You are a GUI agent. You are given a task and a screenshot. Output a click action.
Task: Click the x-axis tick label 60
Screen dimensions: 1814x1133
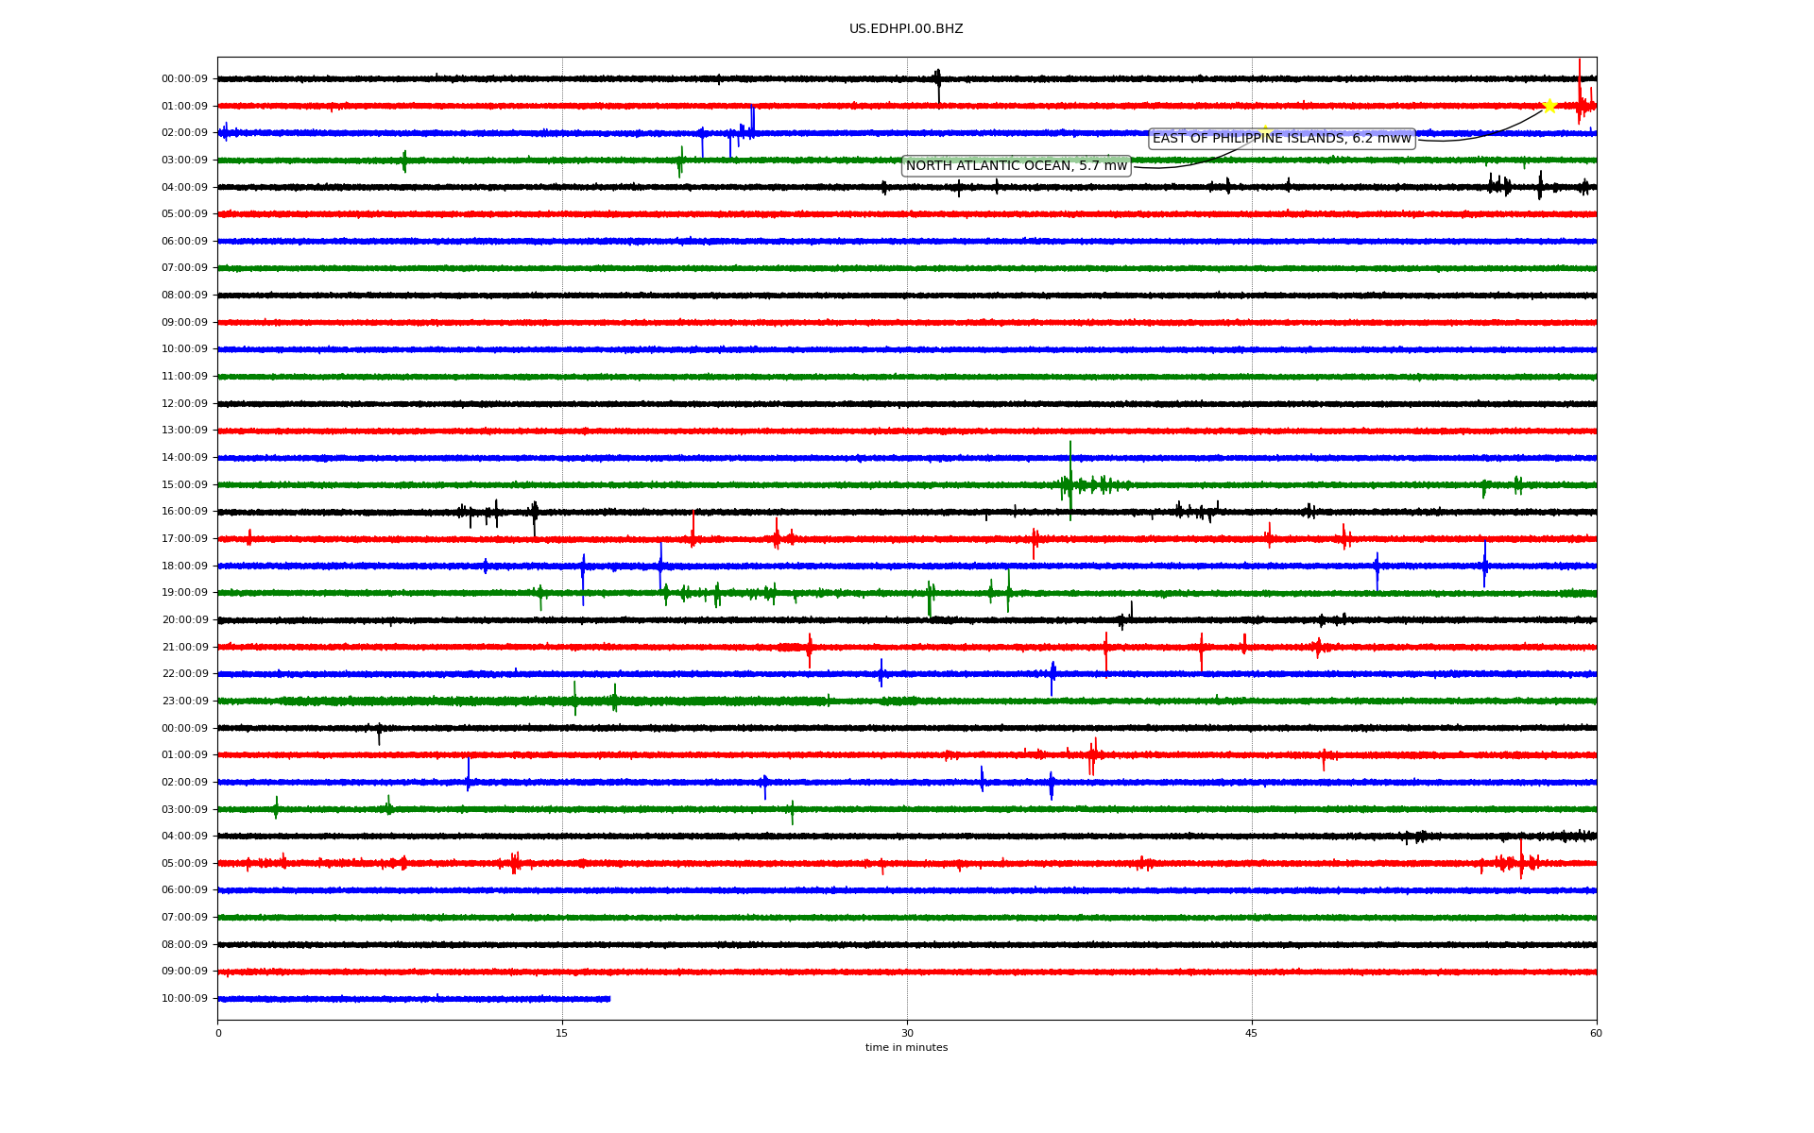1596,1033
